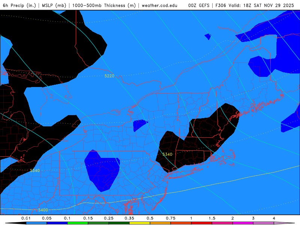Click the red 1–1.5 legend swatch
The width and height of the screenshot is (300, 225).
(202, 223)
